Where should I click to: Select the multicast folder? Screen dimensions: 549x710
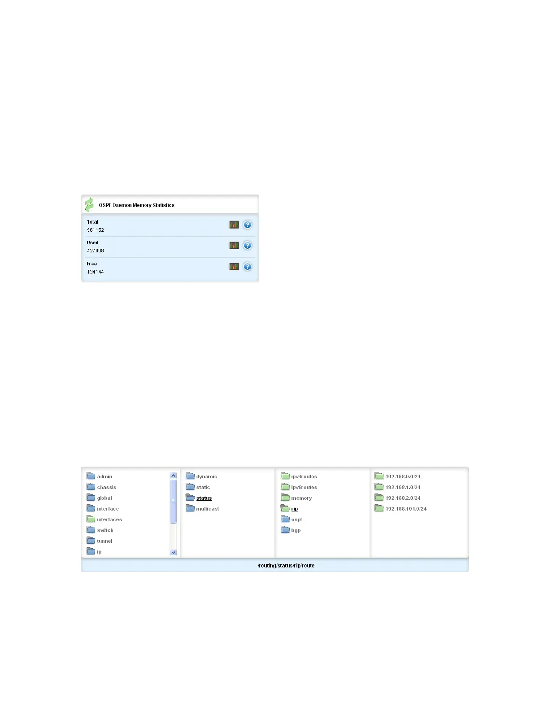[x=202, y=508]
